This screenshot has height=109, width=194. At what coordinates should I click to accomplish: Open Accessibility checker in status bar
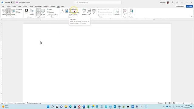[x=34, y=103]
